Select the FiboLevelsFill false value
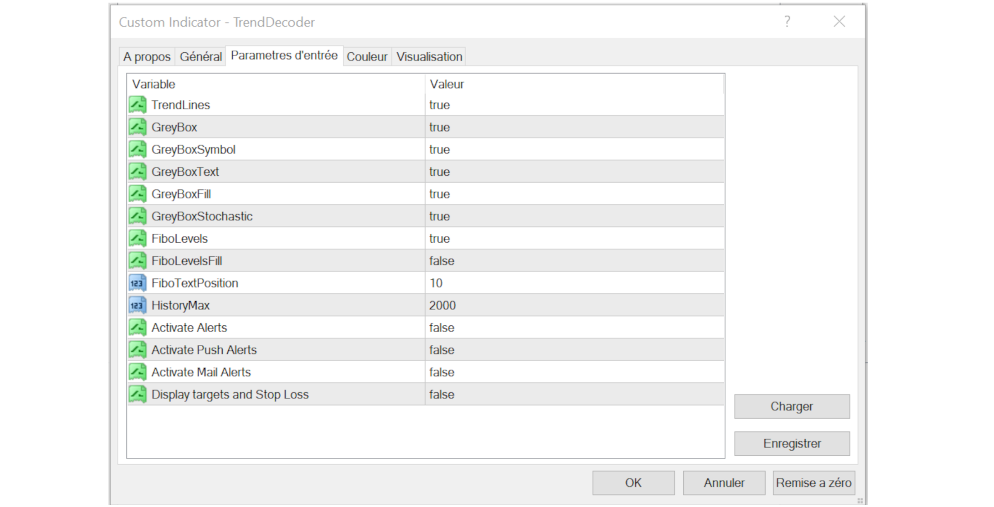Image resolution: width=994 pixels, height=507 pixels. [x=442, y=261]
